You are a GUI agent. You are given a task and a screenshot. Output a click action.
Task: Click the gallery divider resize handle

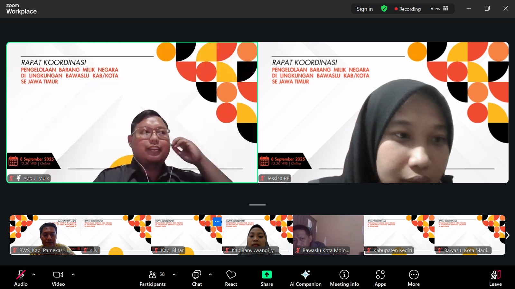coord(257,205)
